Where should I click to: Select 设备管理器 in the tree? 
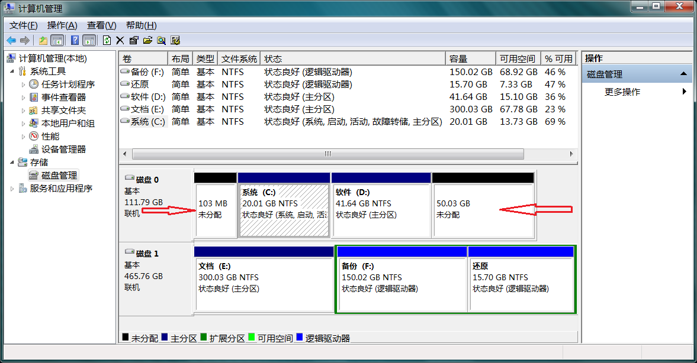click(63, 150)
